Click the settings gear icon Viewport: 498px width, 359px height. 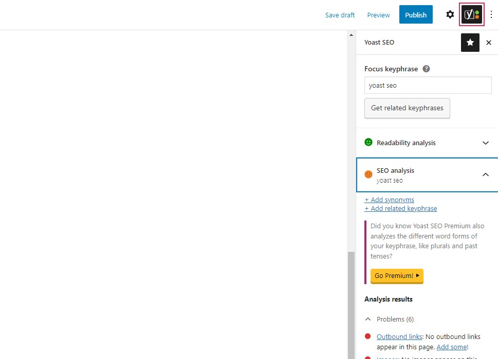pos(450,14)
